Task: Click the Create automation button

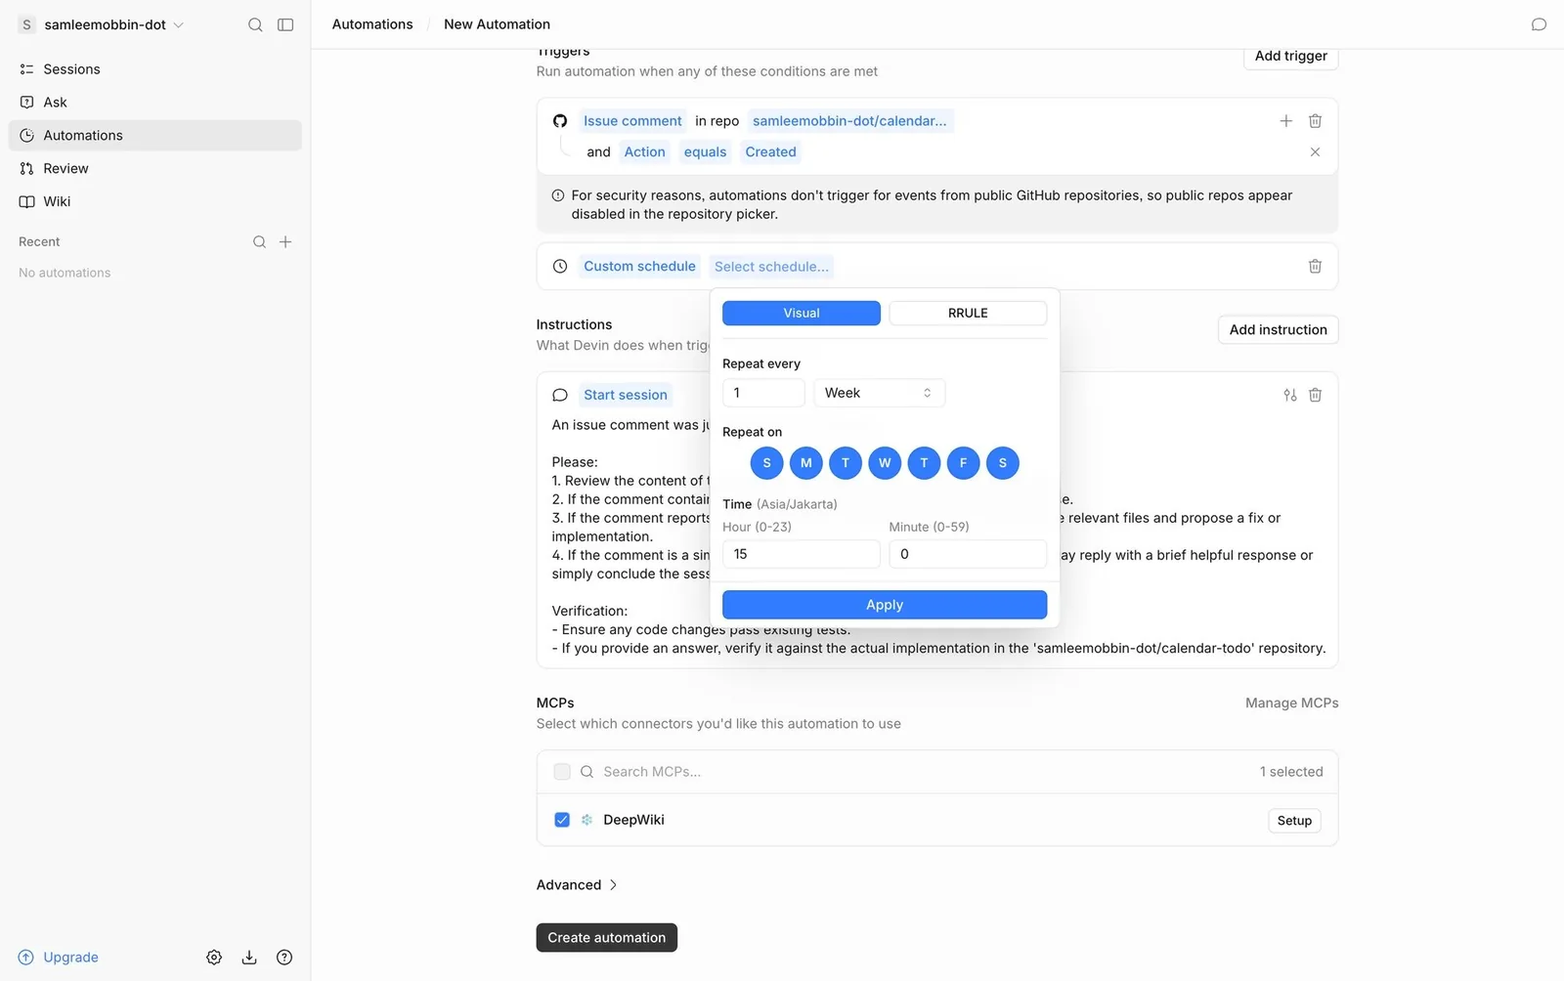Action: coord(606,938)
